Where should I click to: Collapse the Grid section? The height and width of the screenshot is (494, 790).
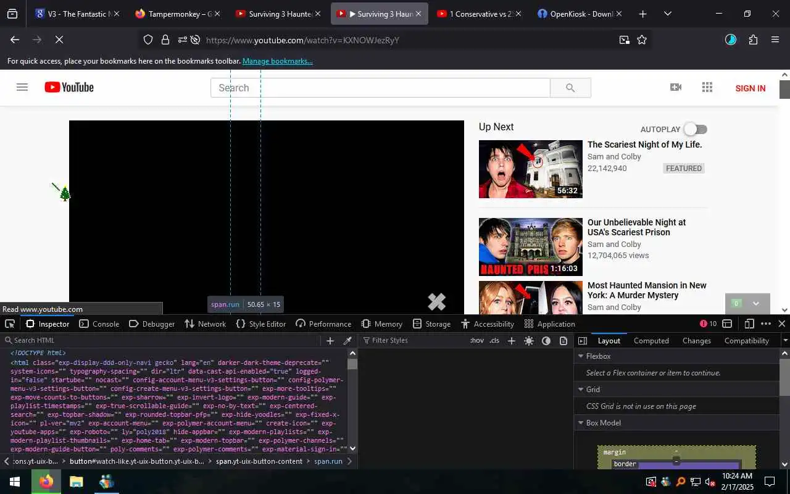(581, 390)
